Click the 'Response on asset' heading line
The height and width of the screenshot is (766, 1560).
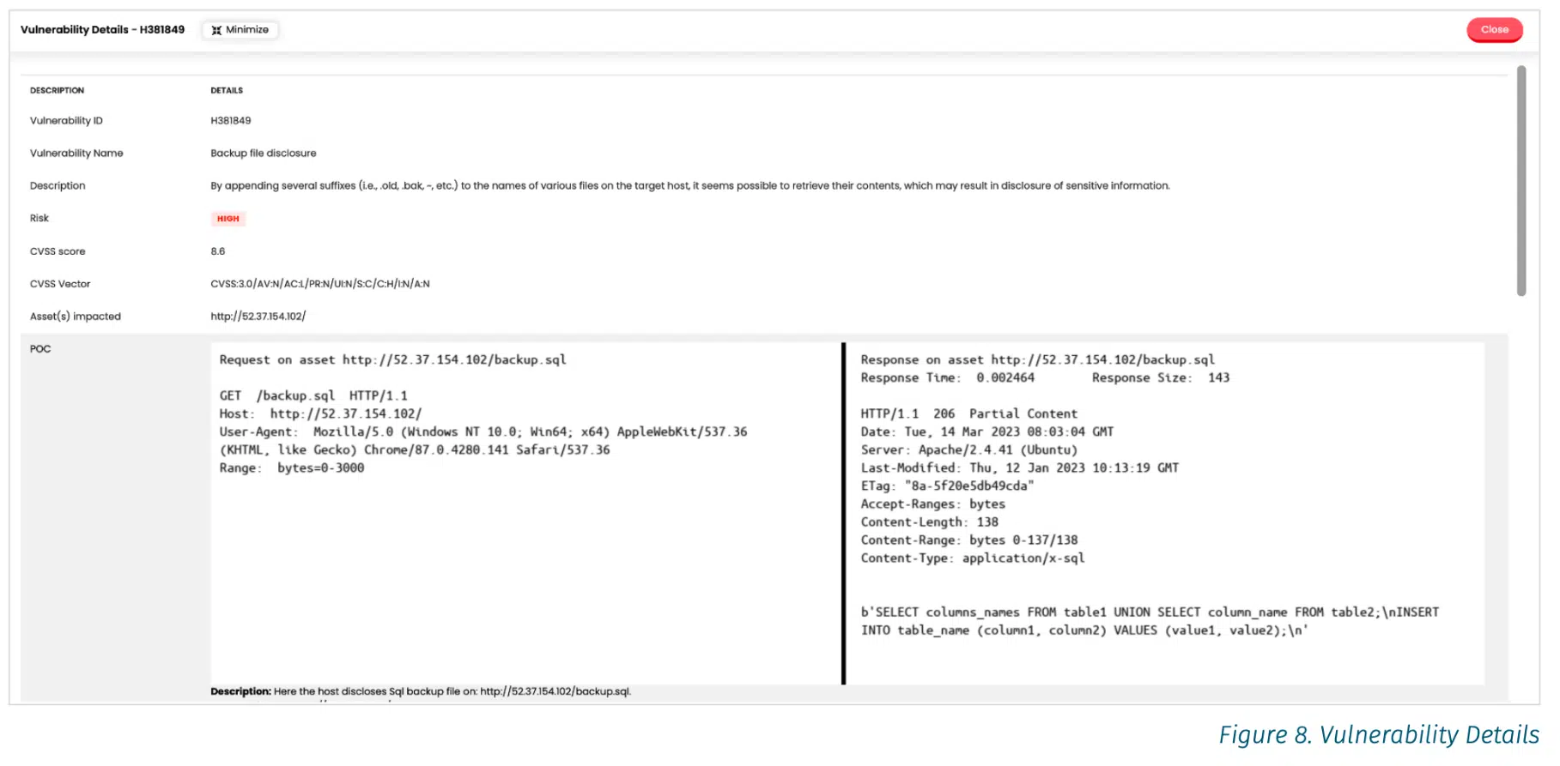click(x=1038, y=360)
